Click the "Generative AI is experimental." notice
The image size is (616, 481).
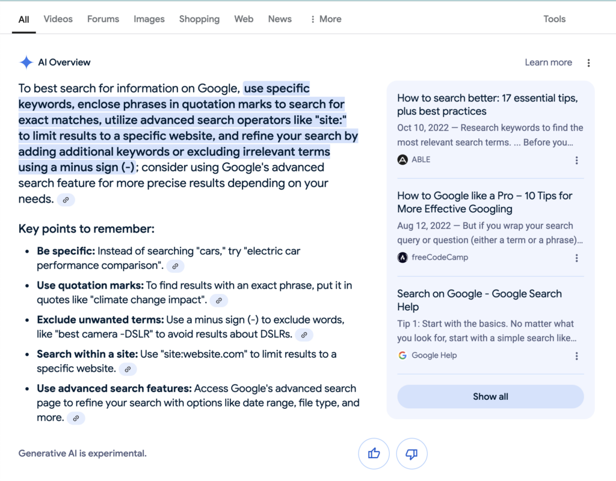click(82, 453)
